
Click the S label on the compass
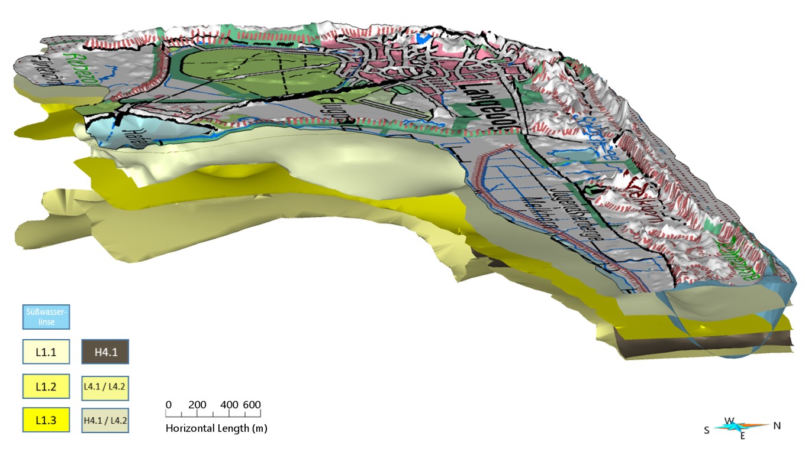tap(707, 430)
